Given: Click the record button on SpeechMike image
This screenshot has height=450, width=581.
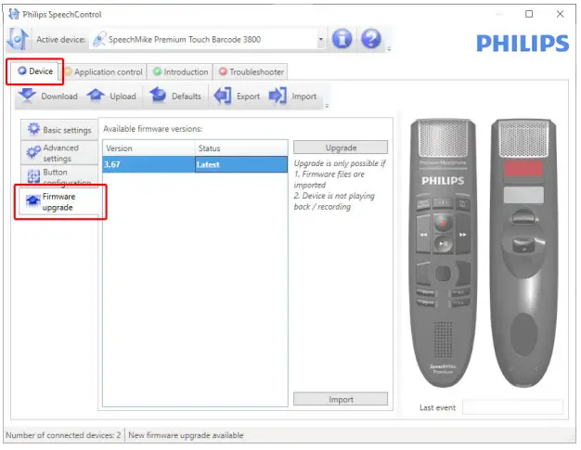Looking at the screenshot, I should [x=443, y=224].
